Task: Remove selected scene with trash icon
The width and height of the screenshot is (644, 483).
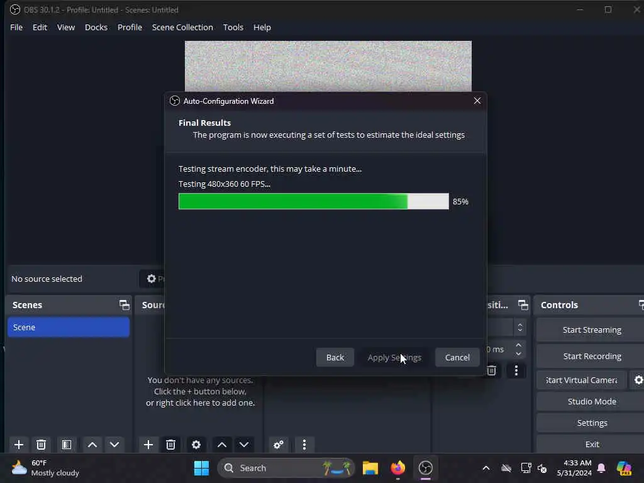Action: (x=41, y=445)
